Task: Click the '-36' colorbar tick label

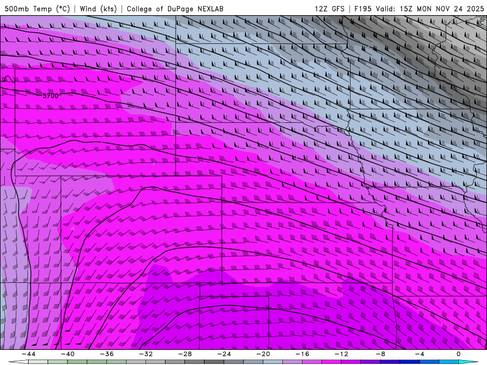Action: coord(107,354)
